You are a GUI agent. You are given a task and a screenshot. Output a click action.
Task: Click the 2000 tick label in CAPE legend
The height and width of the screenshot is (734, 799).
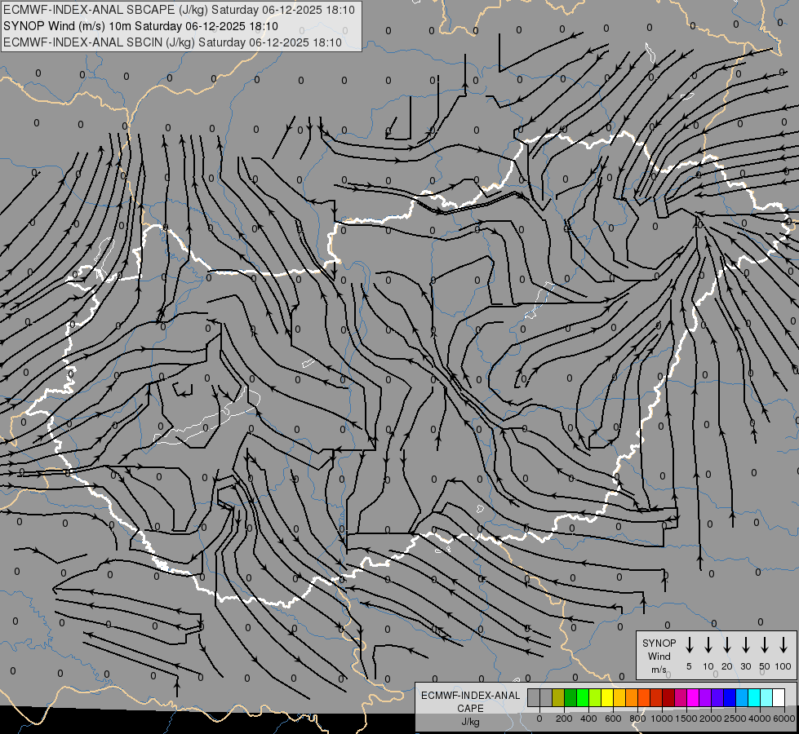point(711,719)
